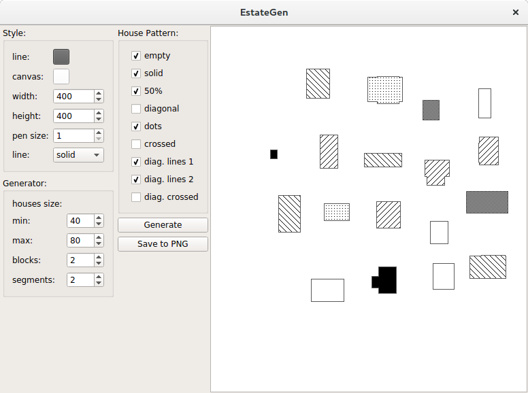This screenshot has width=528, height=393.
Task: Click the solid black house on canvas
Action: pos(386,280)
